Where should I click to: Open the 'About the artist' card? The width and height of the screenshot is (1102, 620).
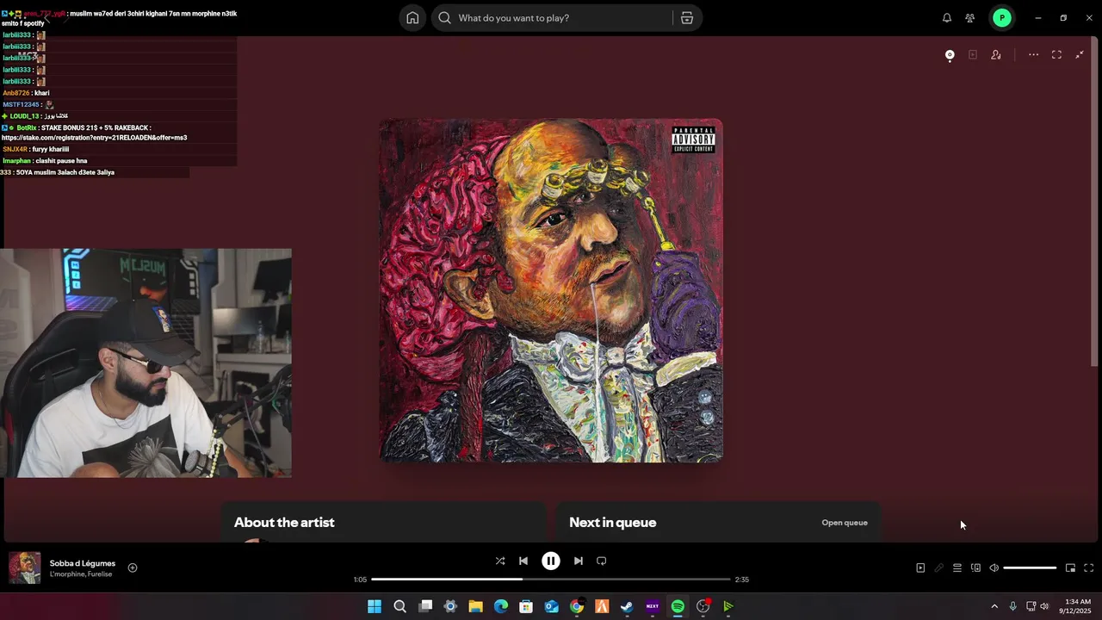[x=383, y=522]
